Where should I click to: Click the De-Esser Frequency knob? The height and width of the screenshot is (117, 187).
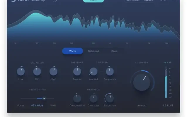click(110, 71)
